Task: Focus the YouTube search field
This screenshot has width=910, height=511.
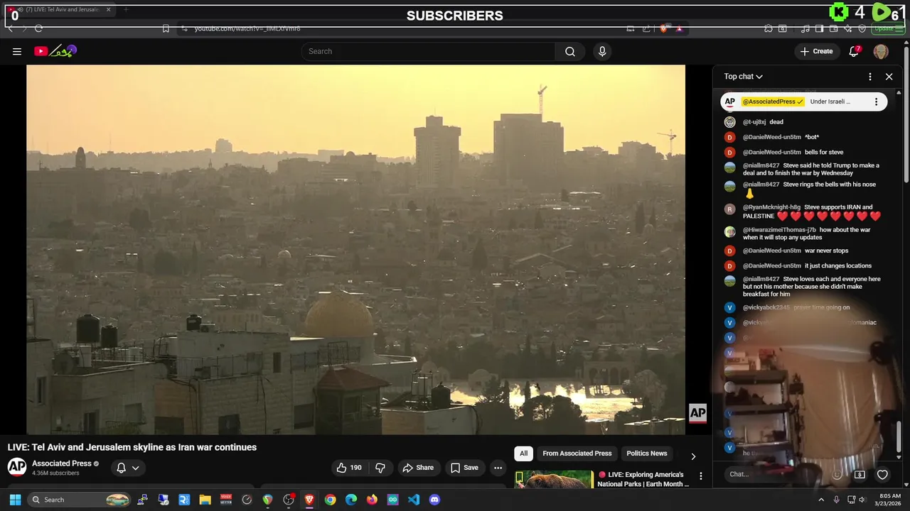Action: click(428, 51)
